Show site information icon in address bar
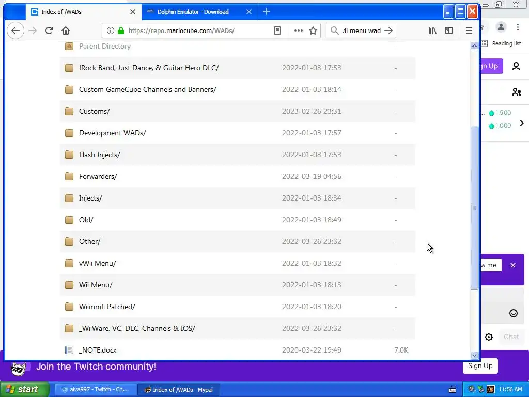This screenshot has width=529, height=397. (x=111, y=30)
